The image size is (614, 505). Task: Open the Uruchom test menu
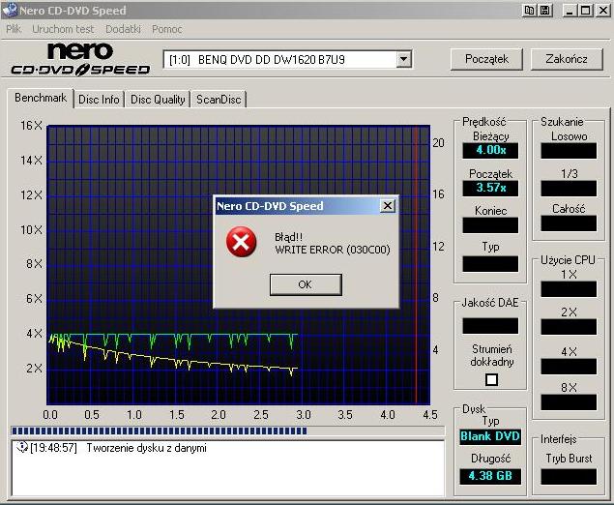tap(63, 29)
